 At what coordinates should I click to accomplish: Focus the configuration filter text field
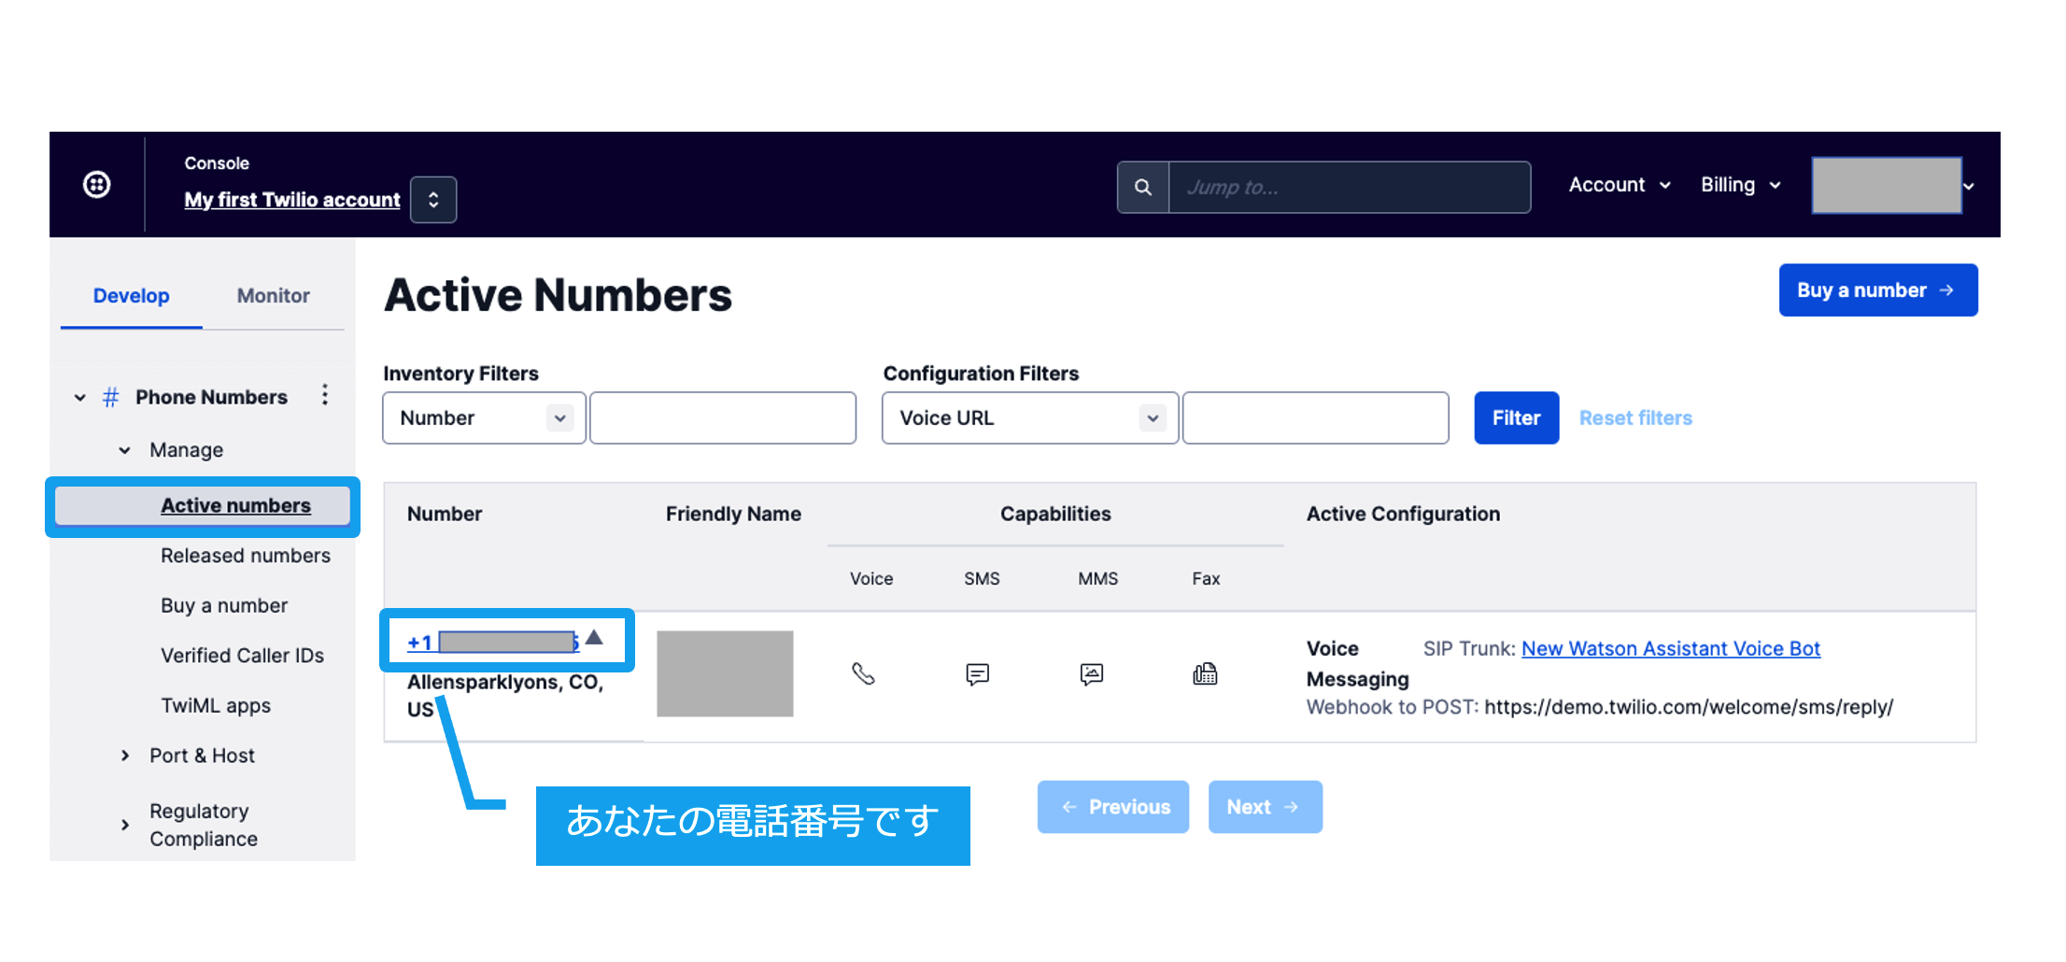(1315, 417)
